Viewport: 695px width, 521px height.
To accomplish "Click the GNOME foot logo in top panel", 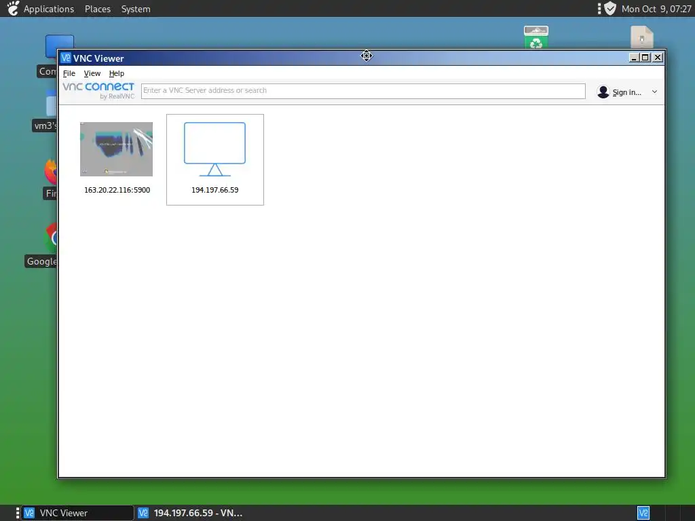I will coord(14,8).
